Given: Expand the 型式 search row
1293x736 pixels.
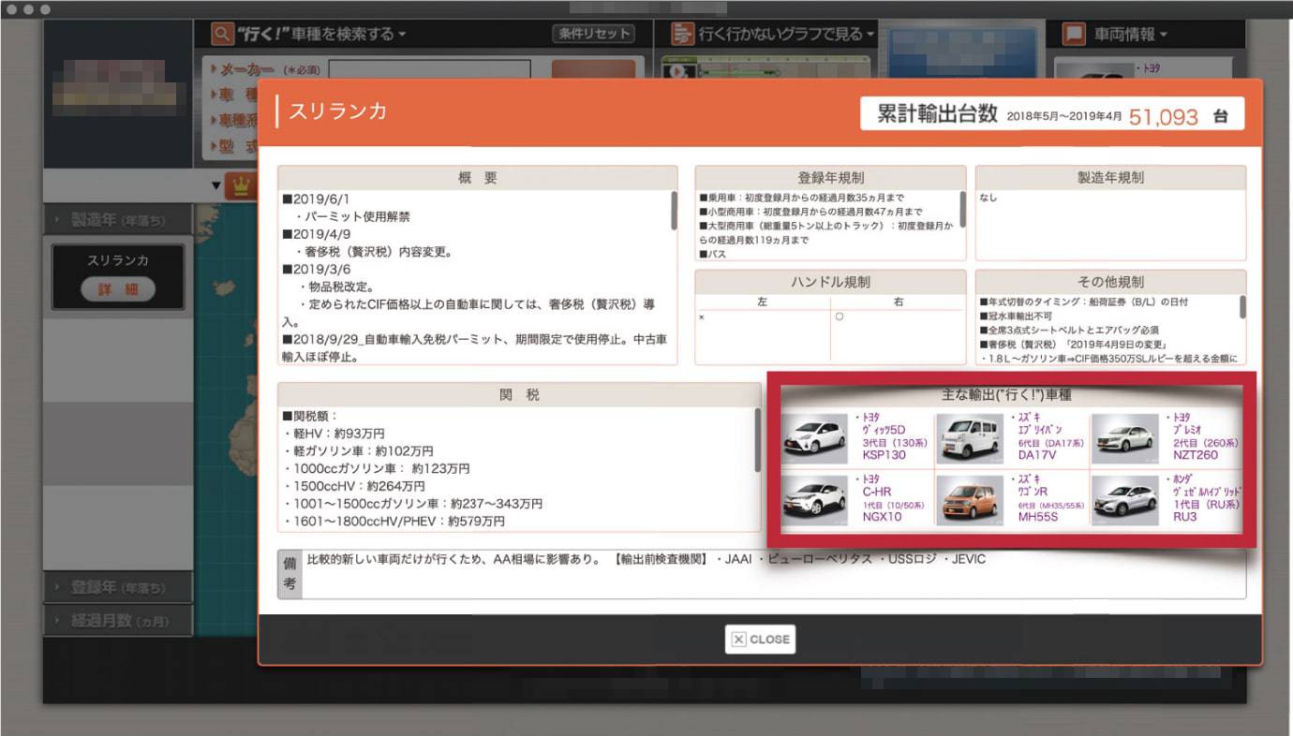Looking at the screenshot, I should pyautogui.click(x=234, y=146).
